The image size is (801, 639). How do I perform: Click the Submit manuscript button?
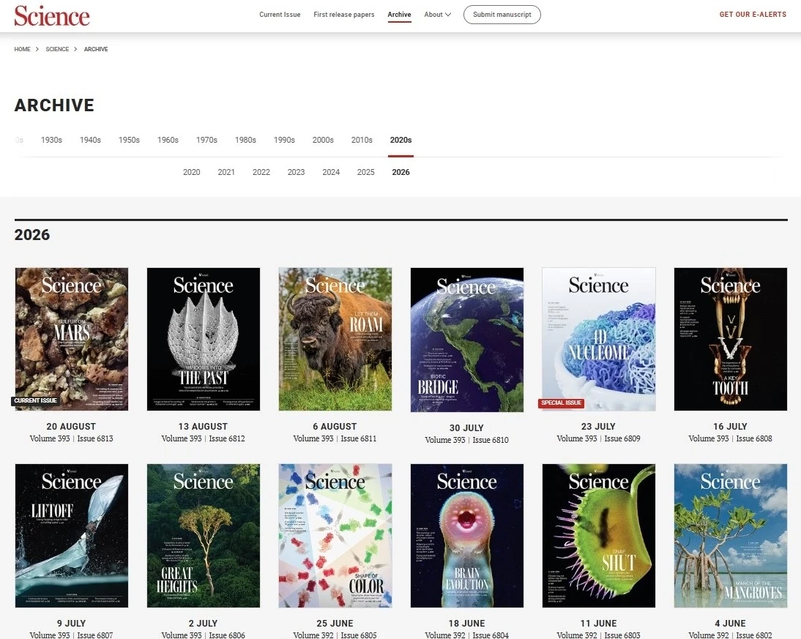[502, 15]
